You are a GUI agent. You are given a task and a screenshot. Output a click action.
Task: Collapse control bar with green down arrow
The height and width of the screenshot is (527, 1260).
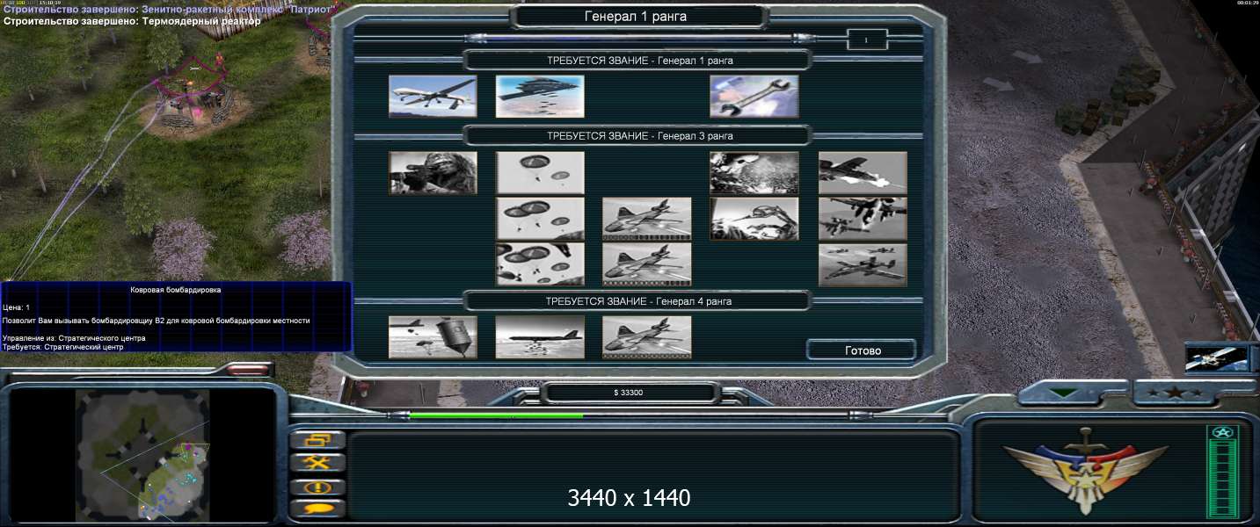[x=1065, y=393]
